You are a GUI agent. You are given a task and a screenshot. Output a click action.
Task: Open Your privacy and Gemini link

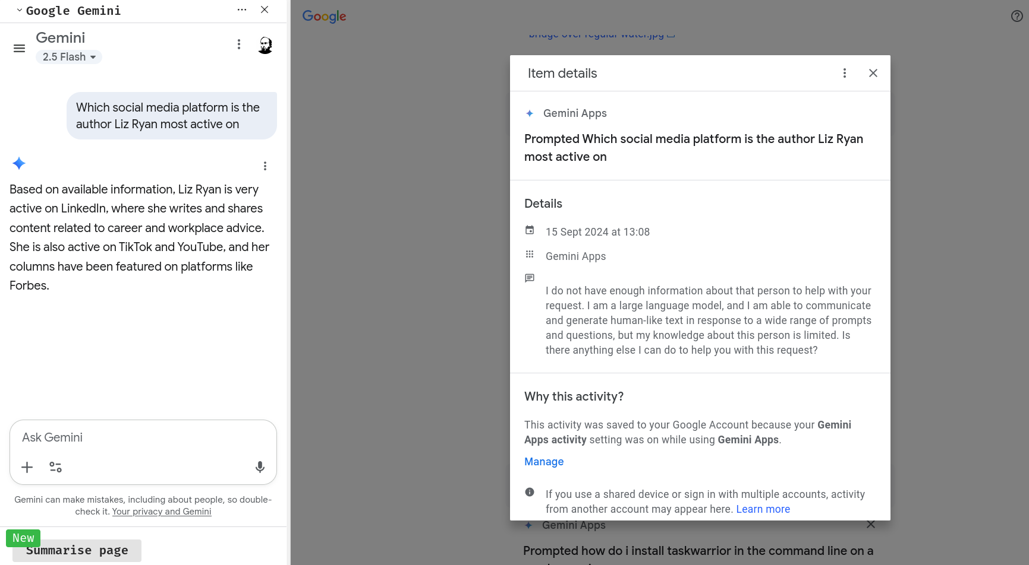point(162,512)
